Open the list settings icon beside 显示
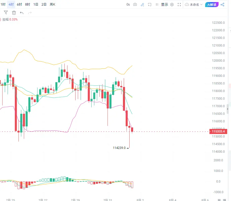This screenshot has width=231, height=201. [x=157, y=5]
